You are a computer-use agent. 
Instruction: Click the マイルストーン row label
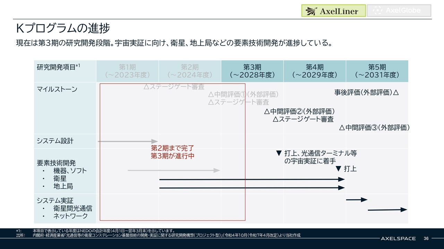(x=57, y=89)
